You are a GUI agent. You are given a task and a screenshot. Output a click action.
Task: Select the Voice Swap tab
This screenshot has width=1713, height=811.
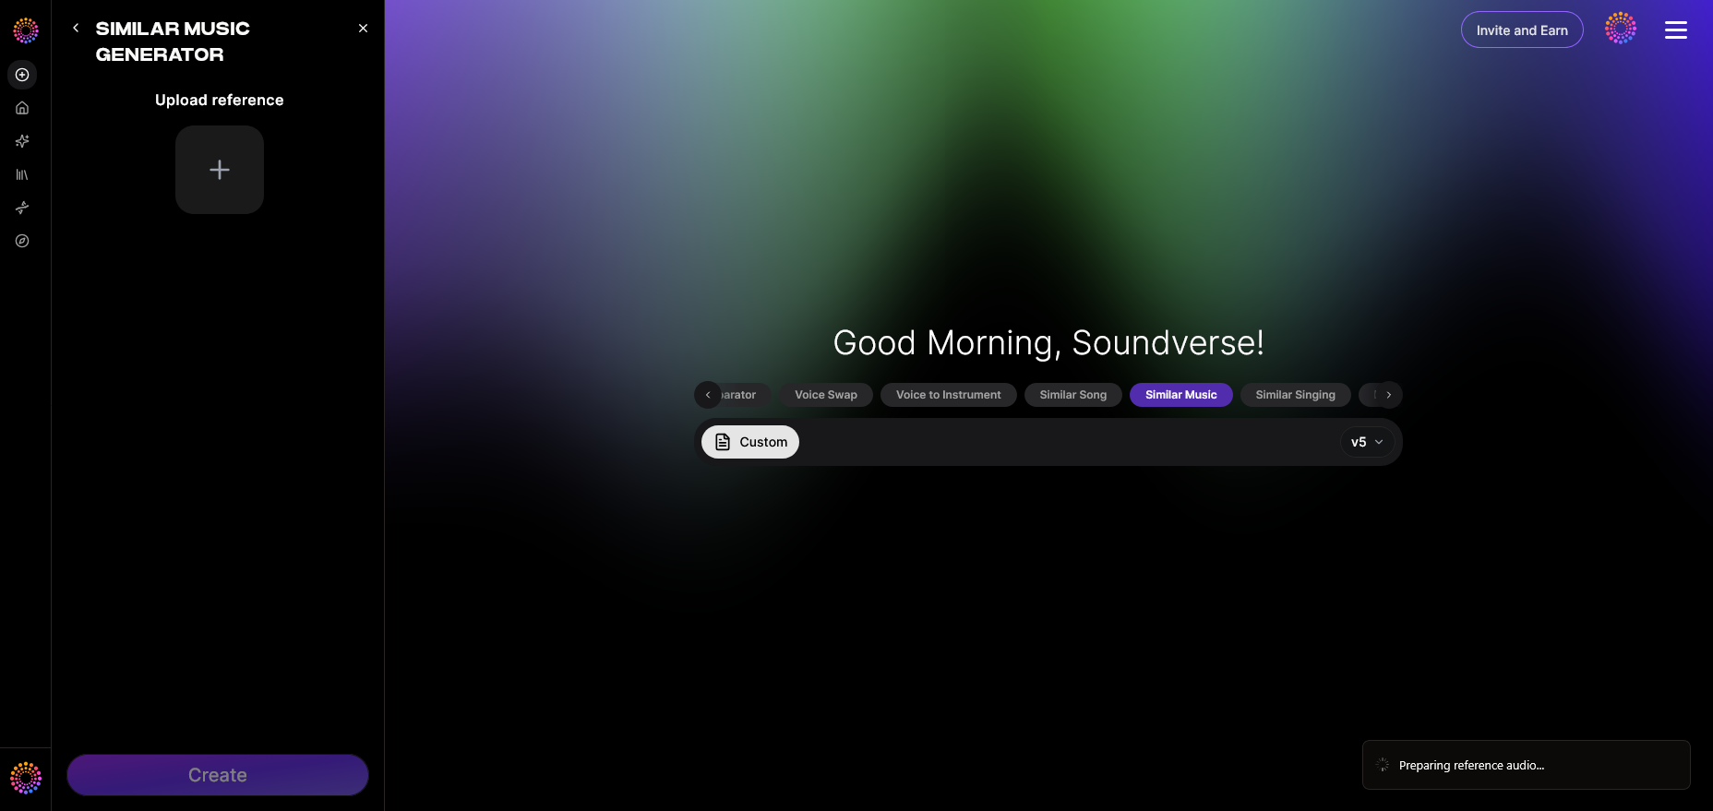(x=826, y=395)
